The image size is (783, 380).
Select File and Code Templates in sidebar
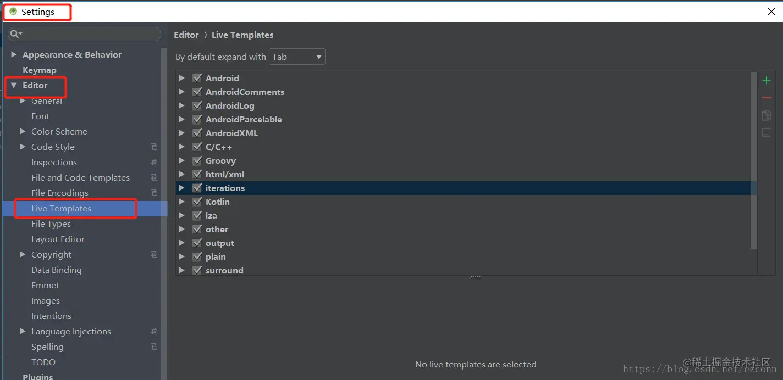click(x=80, y=178)
